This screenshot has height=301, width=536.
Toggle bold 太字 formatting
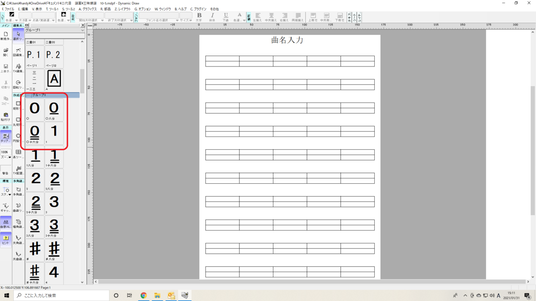199,17
